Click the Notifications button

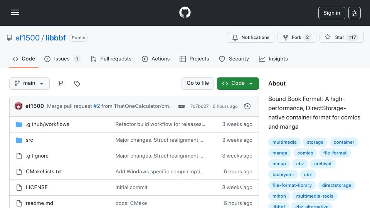coord(251,37)
